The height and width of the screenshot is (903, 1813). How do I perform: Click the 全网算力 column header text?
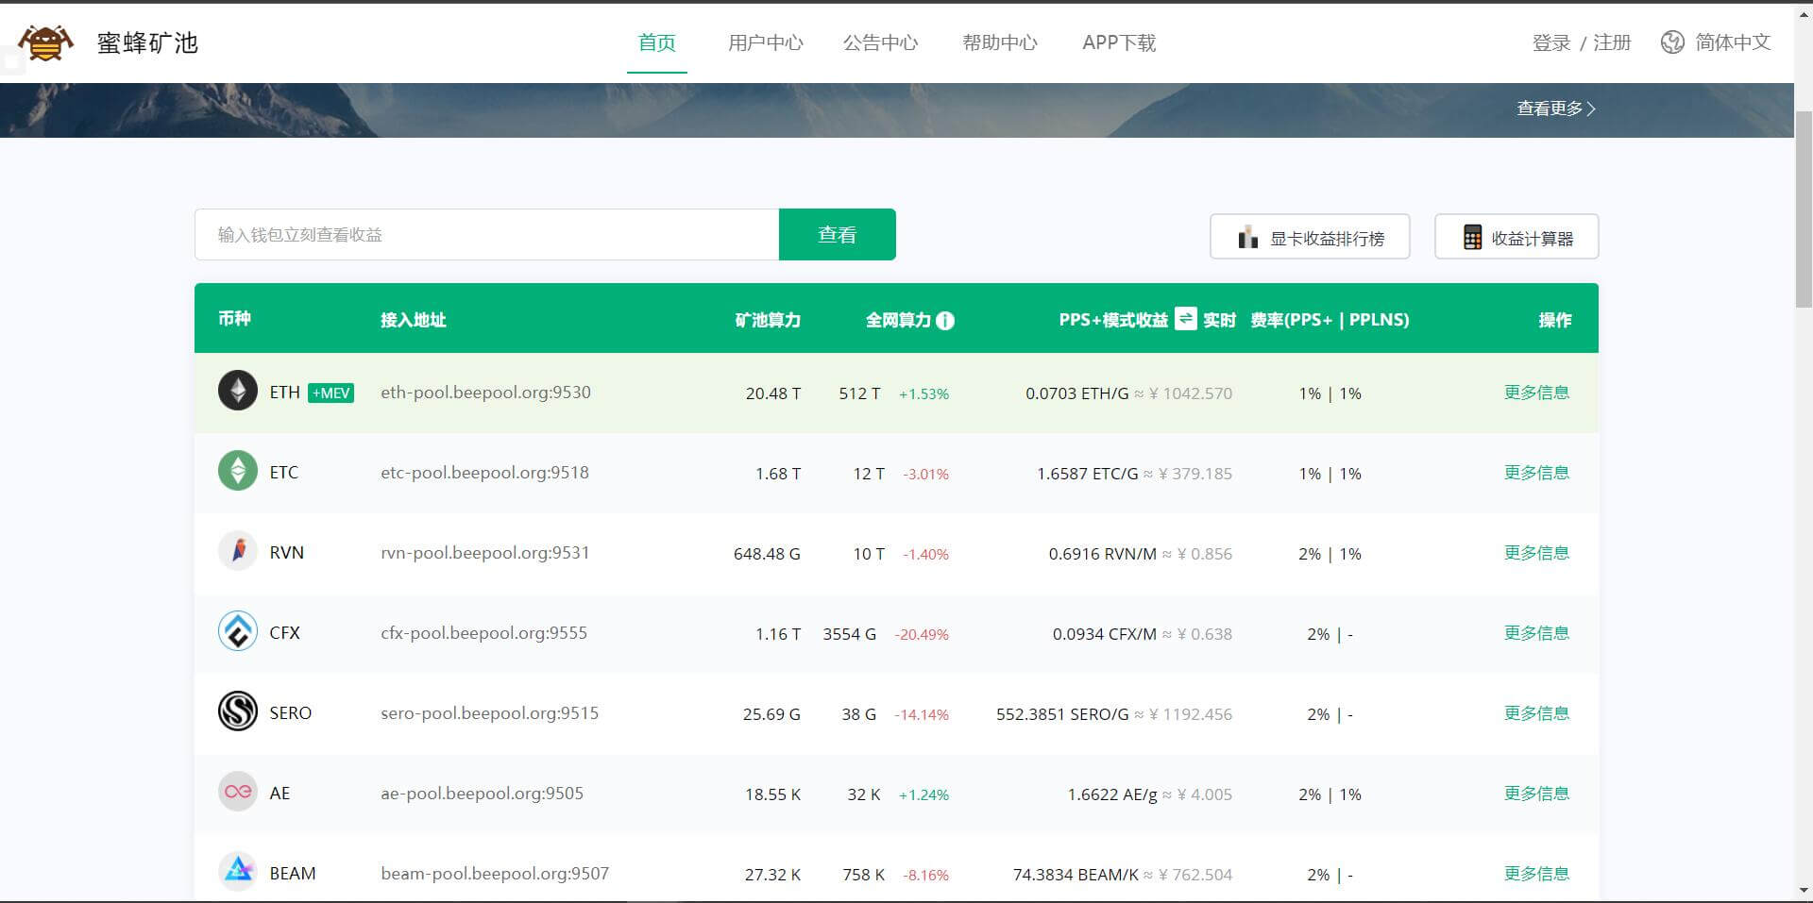pyautogui.click(x=898, y=320)
